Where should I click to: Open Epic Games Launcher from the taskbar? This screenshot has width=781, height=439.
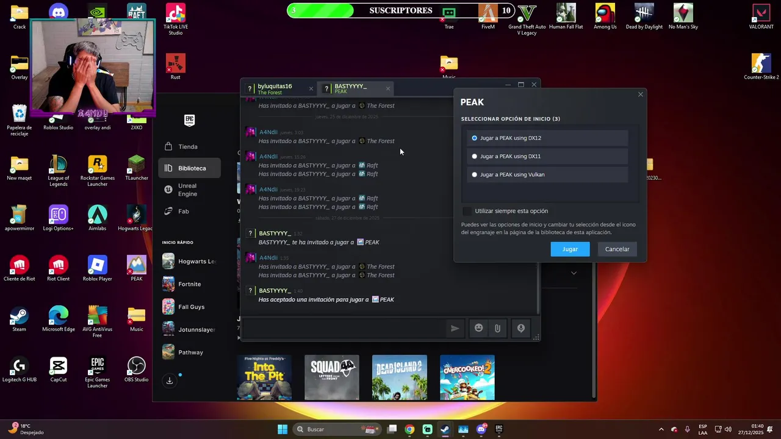pyautogui.click(x=498, y=429)
